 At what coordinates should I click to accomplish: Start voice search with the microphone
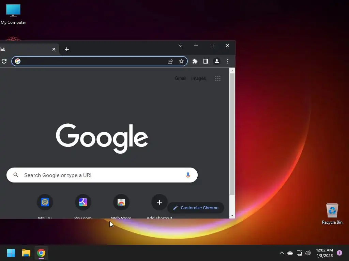188,175
